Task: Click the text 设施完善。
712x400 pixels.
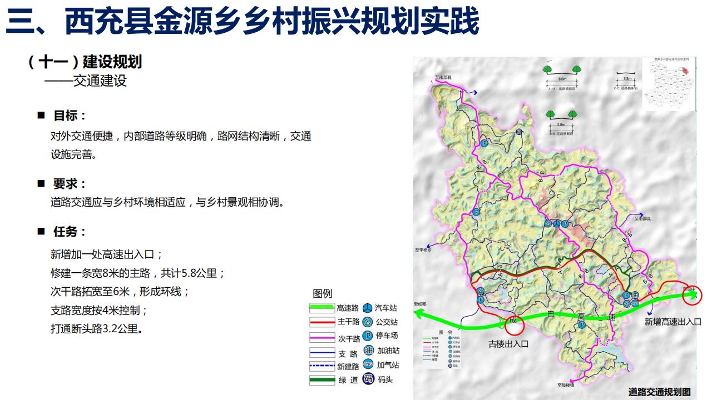Action: (73, 154)
